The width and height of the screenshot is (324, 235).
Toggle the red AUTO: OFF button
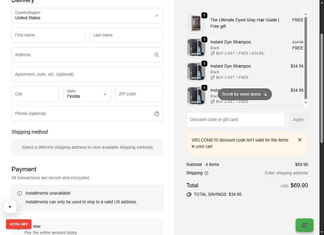[x=19, y=224]
